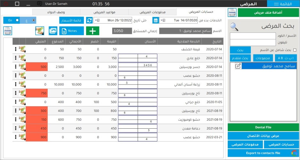Viewport: 300px width, 160px height.
Task: Select the Arabic ع language radio button
Action: pos(34,20)
